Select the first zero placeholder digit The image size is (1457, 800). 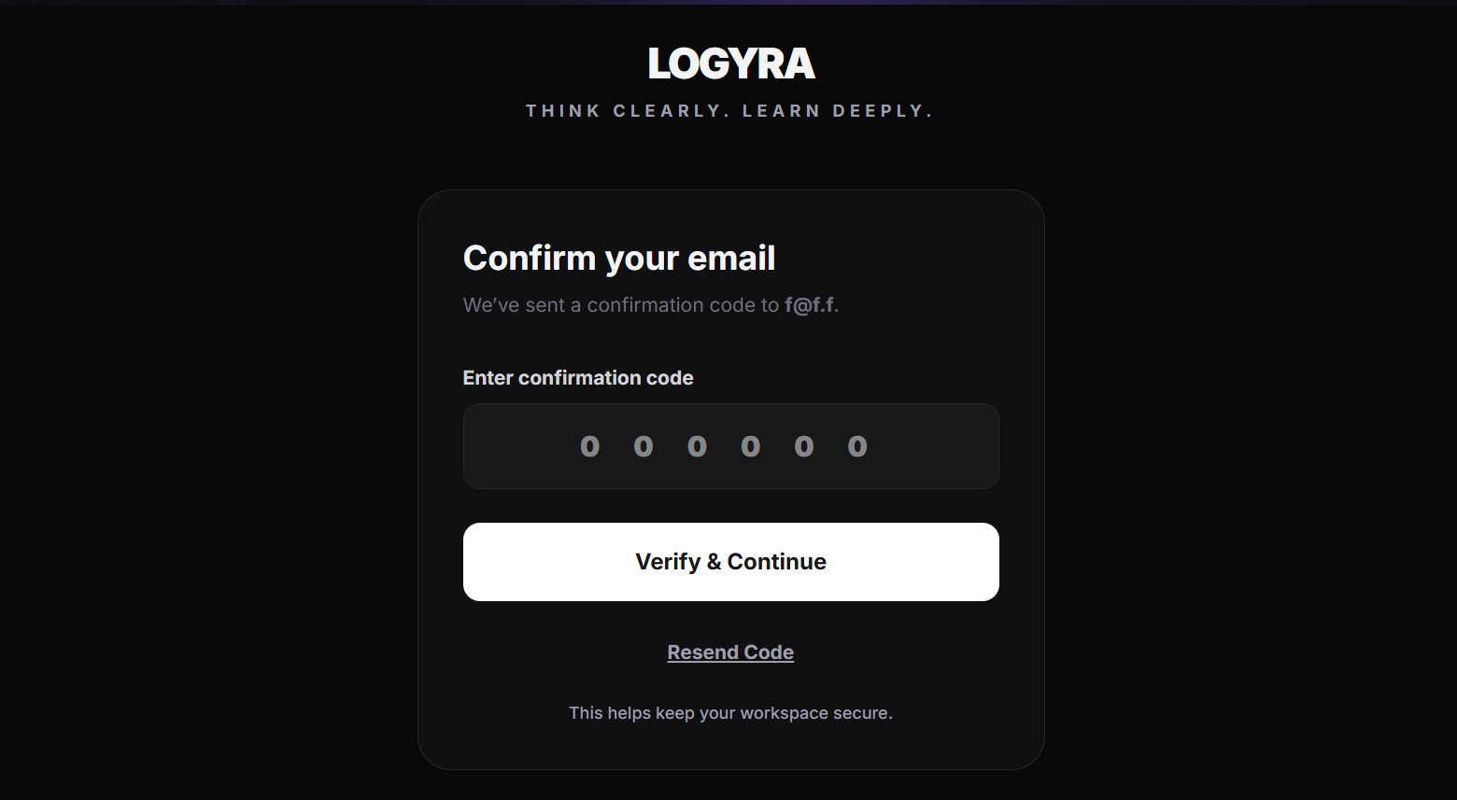[589, 446]
